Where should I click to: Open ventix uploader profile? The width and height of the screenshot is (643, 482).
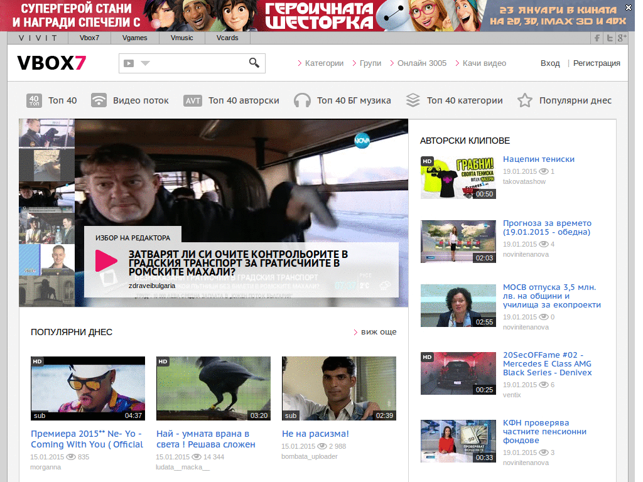click(512, 395)
